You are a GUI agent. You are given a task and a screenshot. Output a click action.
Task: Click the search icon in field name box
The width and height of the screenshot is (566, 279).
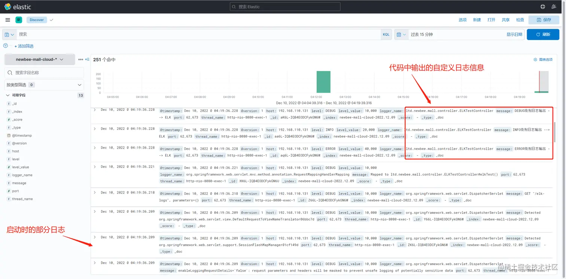pos(10,73)
